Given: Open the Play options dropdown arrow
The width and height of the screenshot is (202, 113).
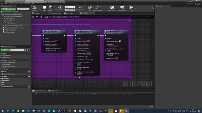Looking at the screenshot, I should coord(136,8).
